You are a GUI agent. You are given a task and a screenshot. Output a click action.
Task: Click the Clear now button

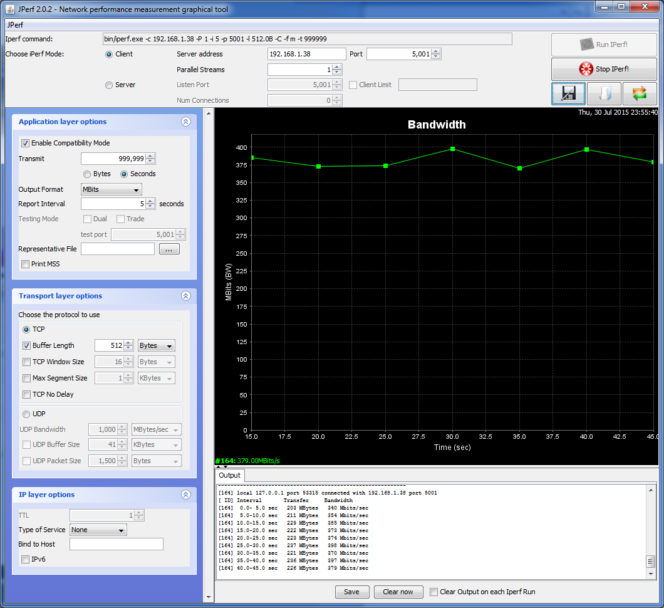pos(398,592)
